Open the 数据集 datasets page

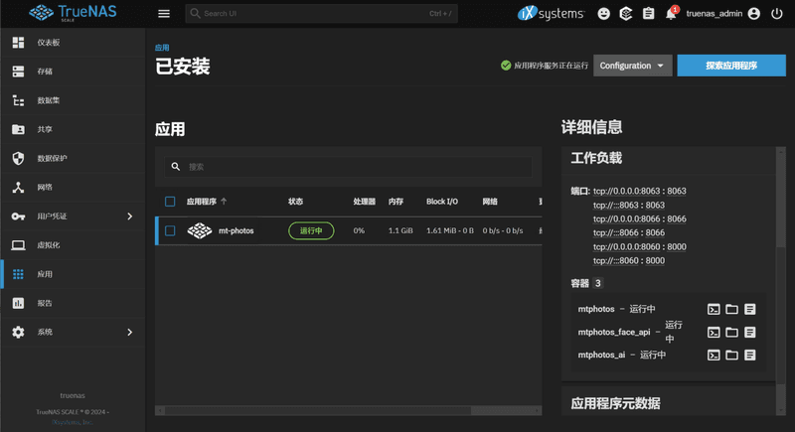click(x=73, y=100)
